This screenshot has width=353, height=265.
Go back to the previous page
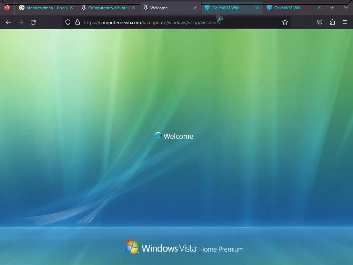8,22
